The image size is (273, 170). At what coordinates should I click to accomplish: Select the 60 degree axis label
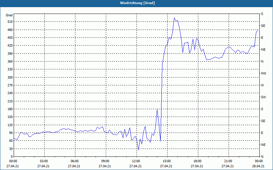[x=11, y=141]
